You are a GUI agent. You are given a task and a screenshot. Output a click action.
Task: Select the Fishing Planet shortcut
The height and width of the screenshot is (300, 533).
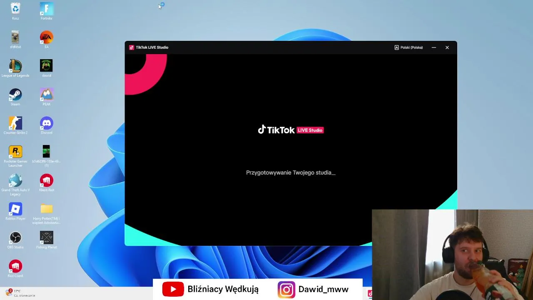click(x=46, y=240)
